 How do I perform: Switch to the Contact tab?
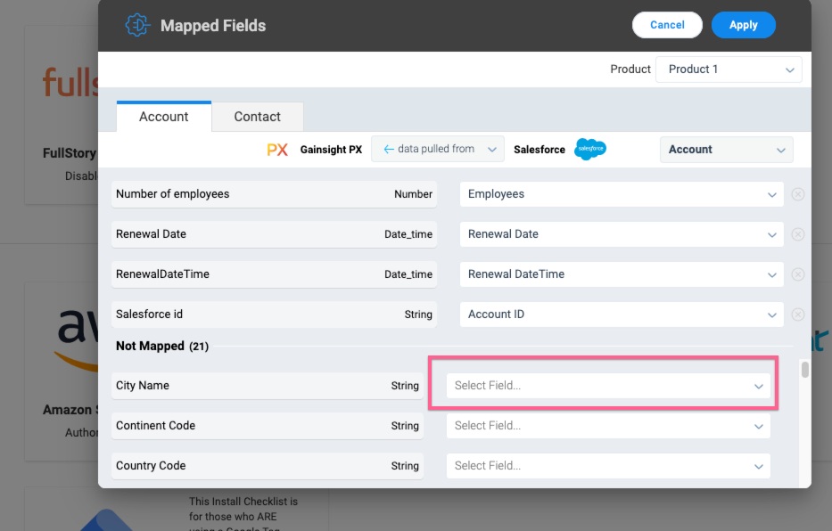(258, 117)
